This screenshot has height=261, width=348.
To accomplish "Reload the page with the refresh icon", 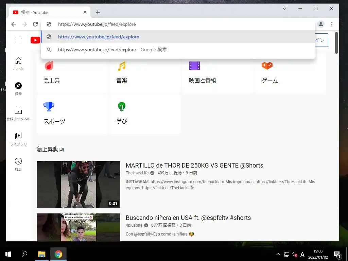I will (35, 24).
